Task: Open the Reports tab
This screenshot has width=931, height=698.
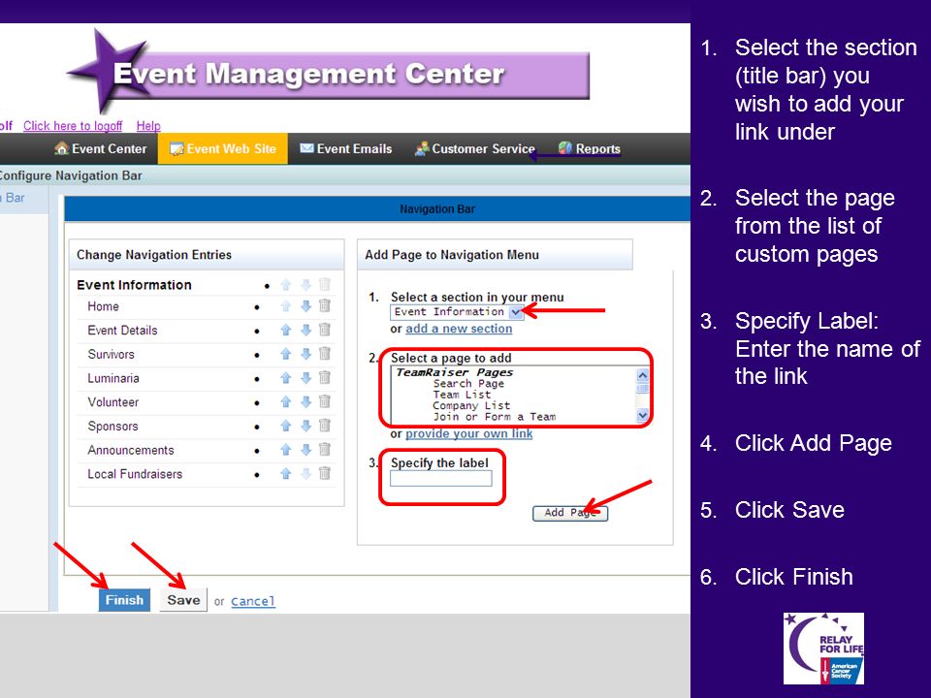Action: (x=589, y=148)
